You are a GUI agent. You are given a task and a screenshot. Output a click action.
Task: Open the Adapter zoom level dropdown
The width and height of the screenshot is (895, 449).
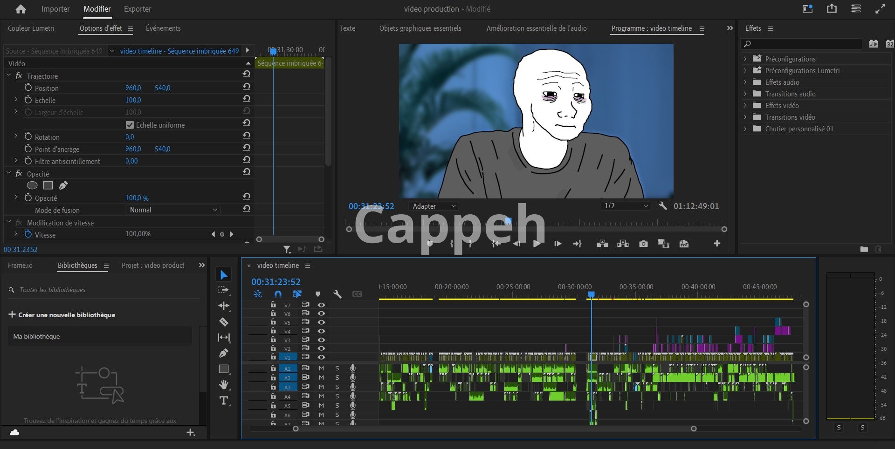pyautogui.click(x=434, y=206)
